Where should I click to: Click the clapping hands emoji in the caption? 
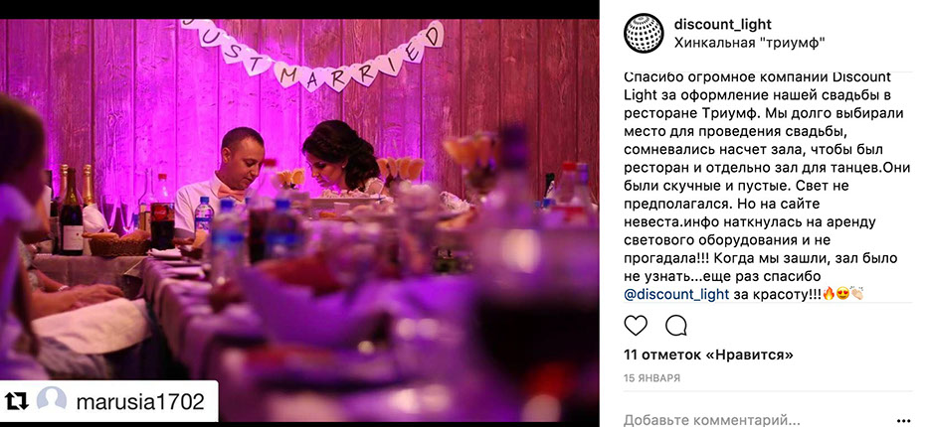857,294
